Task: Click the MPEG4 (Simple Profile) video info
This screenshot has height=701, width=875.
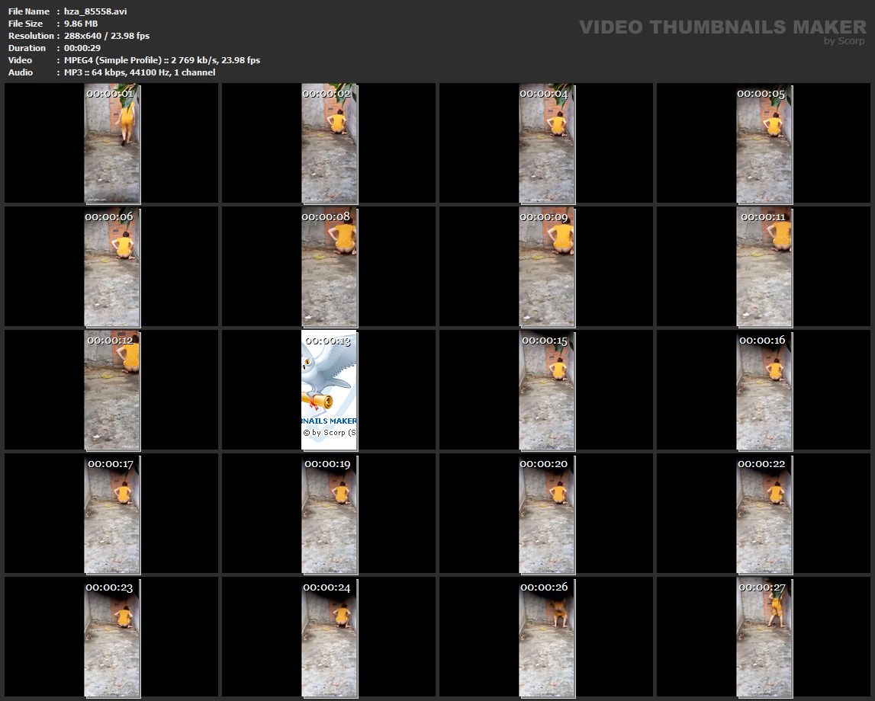Action: (x=162, y=60)
